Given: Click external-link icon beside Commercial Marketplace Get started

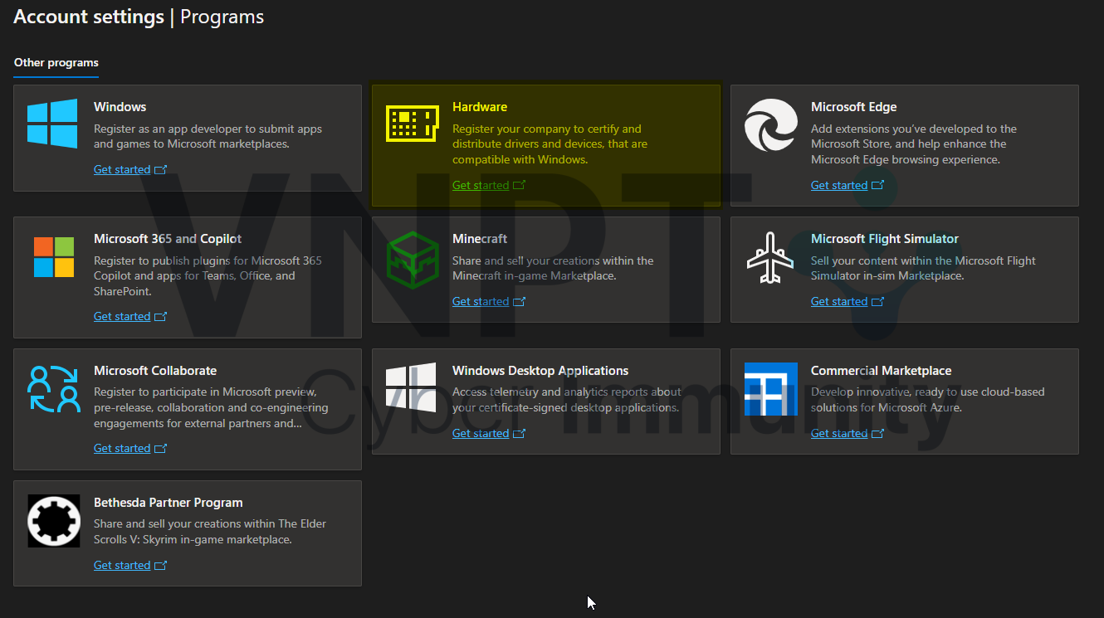Looking at the screenshot, I should coord(878,434).
